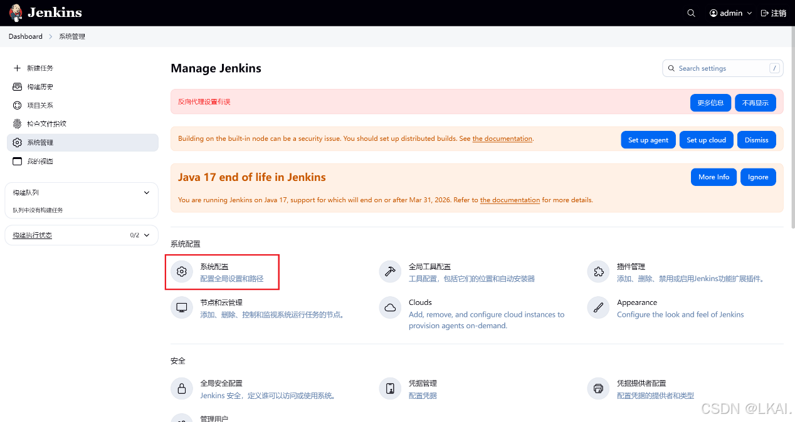
Task: Click the 构建历史 sidebar icon
Action: point(17,87)
